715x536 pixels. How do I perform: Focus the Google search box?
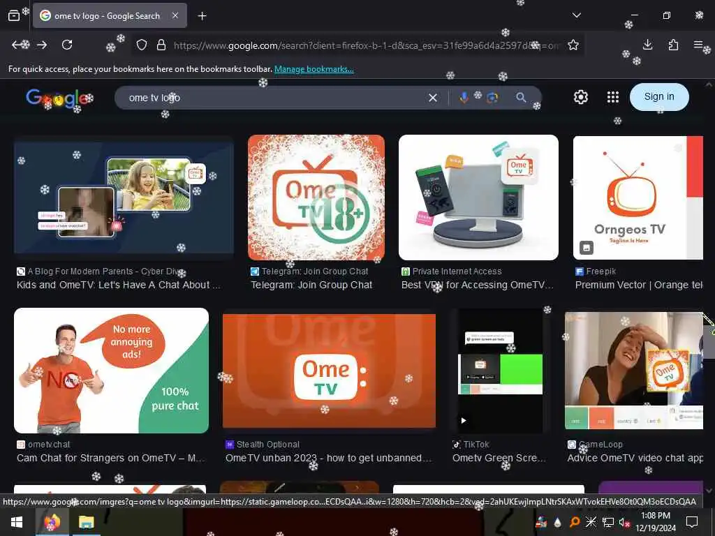pos(274,98)
